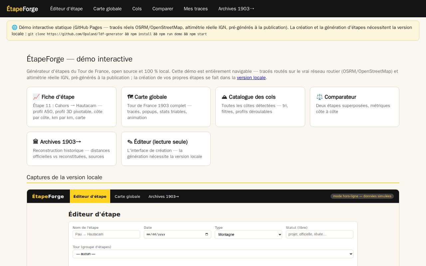Screen dimensions: 426x266
Task: Click Carte globale tab in the screenshot capture
Action: click(127, 197)
